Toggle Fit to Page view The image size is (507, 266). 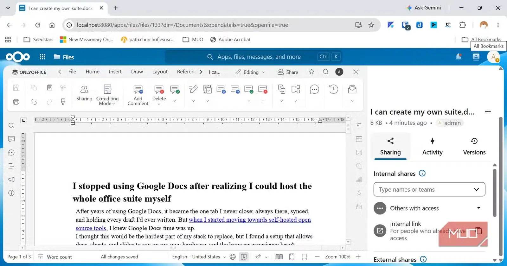tap(292, 257)
